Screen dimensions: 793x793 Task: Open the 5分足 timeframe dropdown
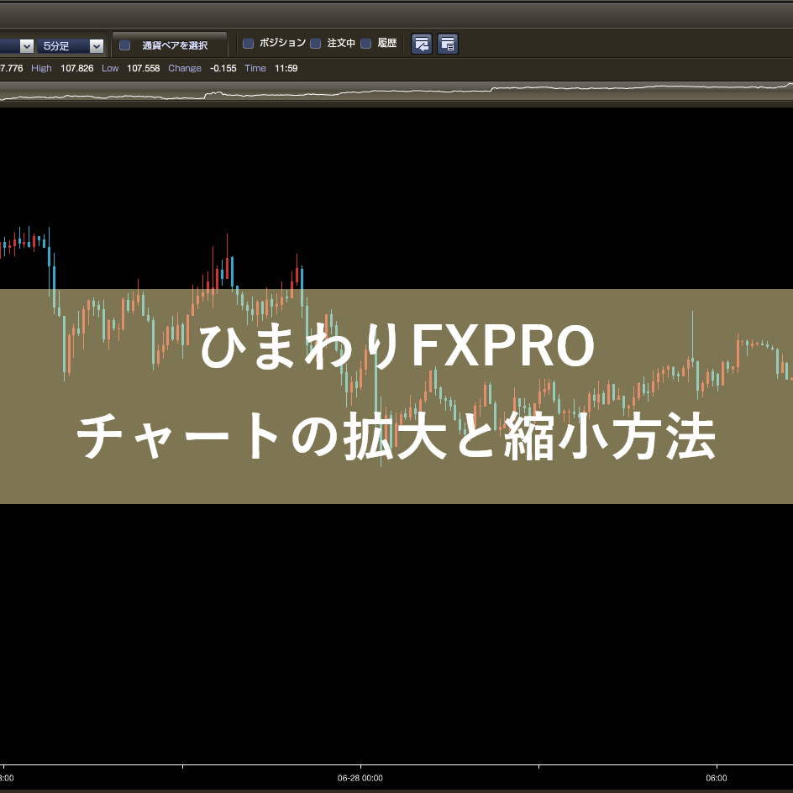coord(71,46)
